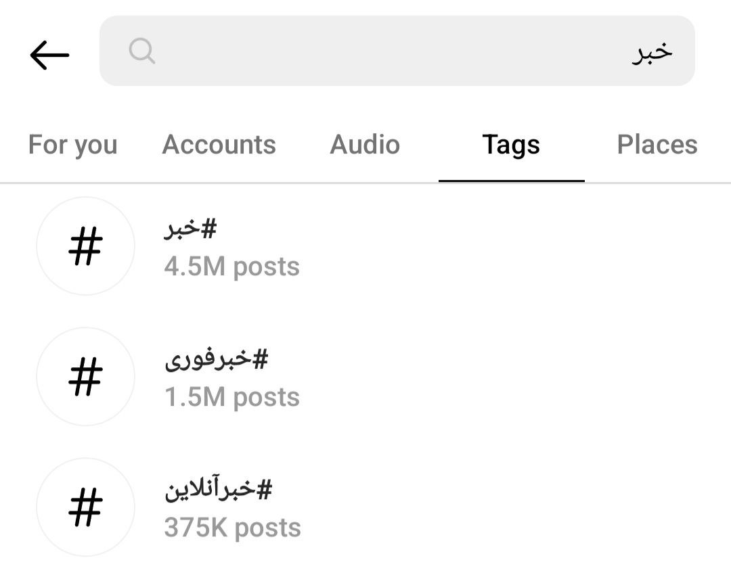731x577 pixels.
Task: Click the 1.5M posts count text
Action: coord(232,398)
